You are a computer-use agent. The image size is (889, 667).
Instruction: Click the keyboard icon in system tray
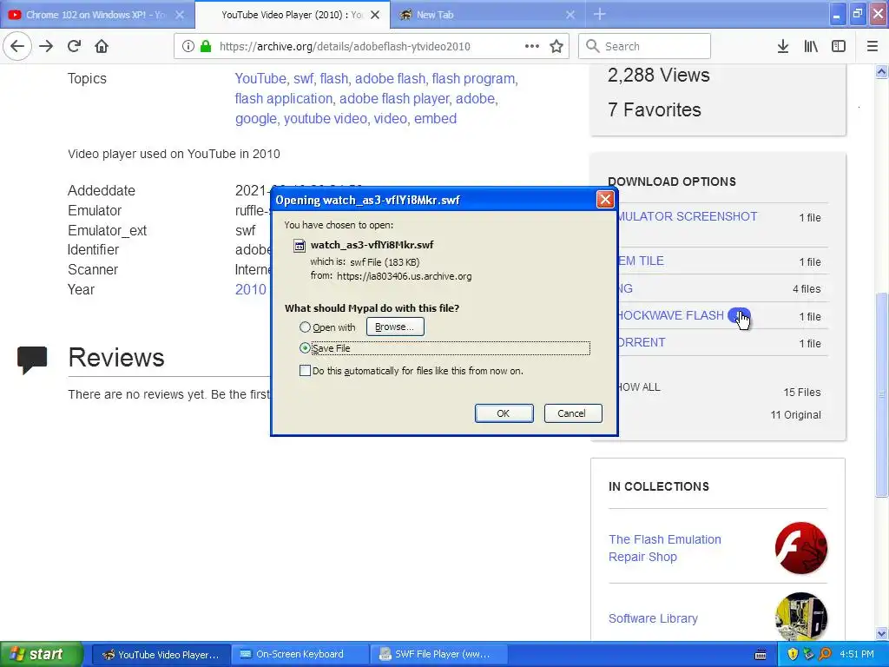761,655
